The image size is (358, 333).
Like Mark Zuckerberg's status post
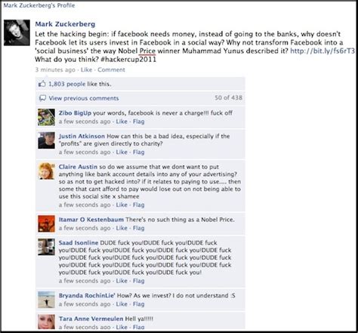[x=86, y=69]
